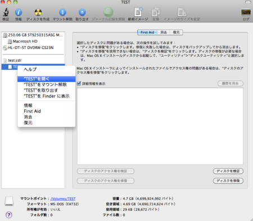
Task: Click inside the First Aid log output area
Action: click(x=160, y=126)
